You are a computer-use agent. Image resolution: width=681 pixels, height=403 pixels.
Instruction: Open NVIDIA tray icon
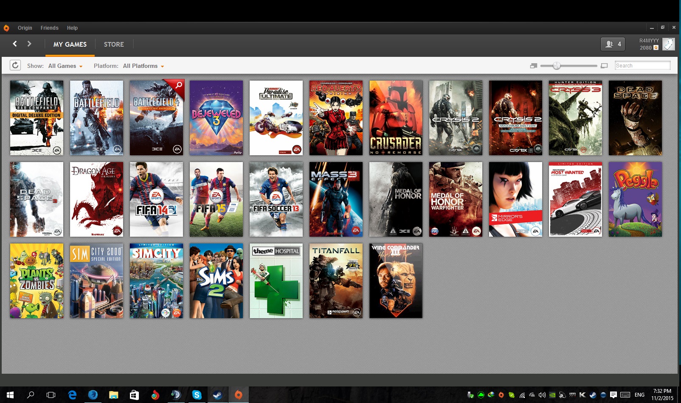coord(552,395)
